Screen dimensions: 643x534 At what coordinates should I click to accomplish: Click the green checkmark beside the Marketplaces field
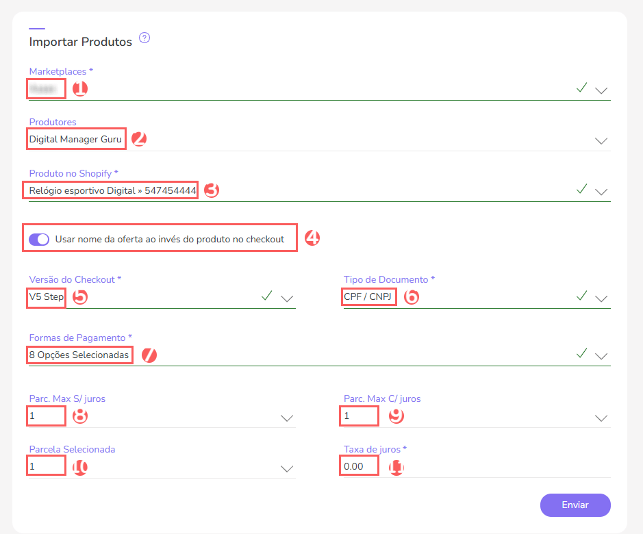581,88
